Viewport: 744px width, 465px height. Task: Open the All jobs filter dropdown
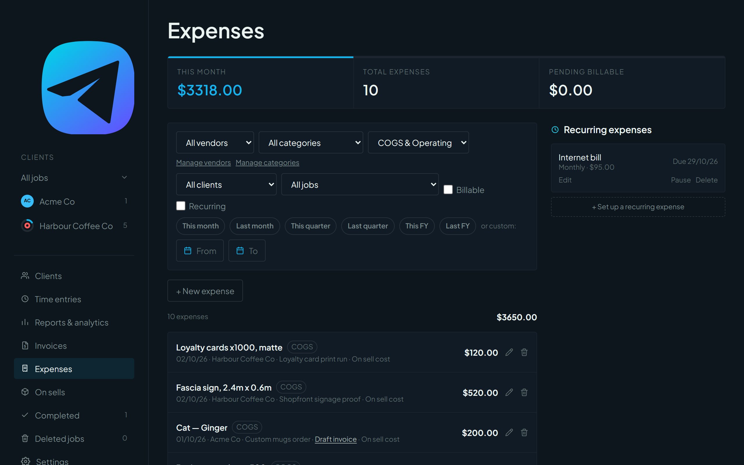[x=360, y=184]
